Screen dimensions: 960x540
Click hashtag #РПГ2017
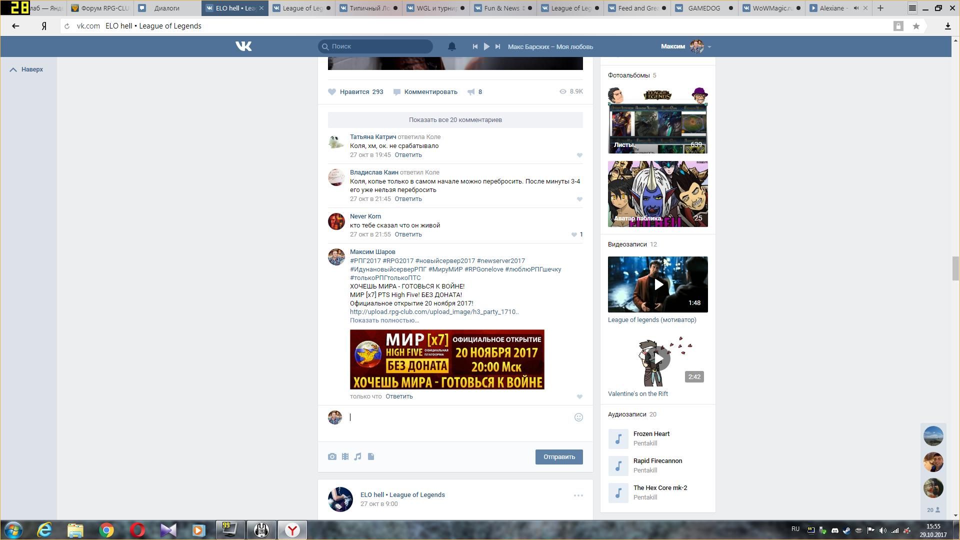click(365, 261)
